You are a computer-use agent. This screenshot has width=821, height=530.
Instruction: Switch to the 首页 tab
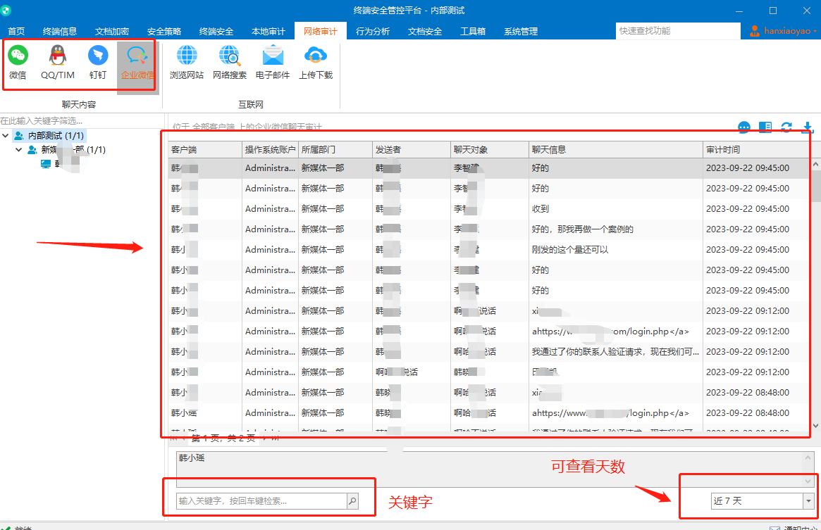(x=16, y=32)
